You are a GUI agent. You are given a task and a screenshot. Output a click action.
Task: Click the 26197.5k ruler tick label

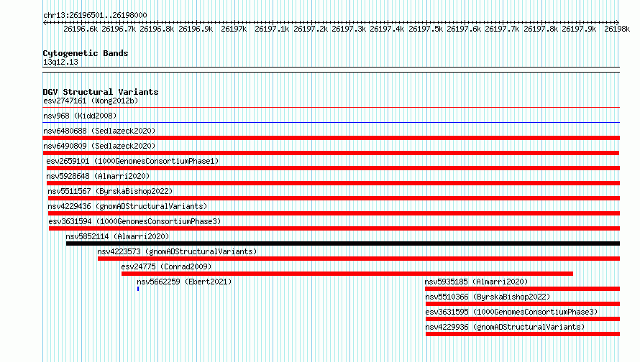(x=426, y=29)
